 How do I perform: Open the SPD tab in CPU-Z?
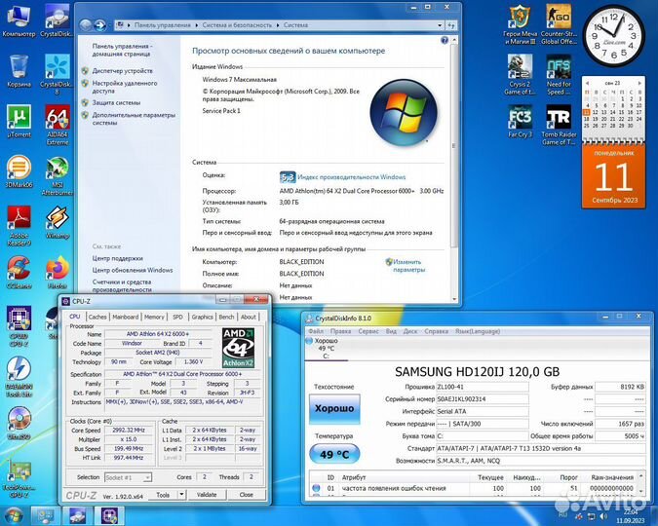178,317
